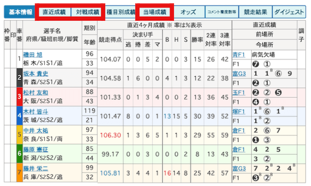Select score 105.81 in blue

(x=110, y=173)
